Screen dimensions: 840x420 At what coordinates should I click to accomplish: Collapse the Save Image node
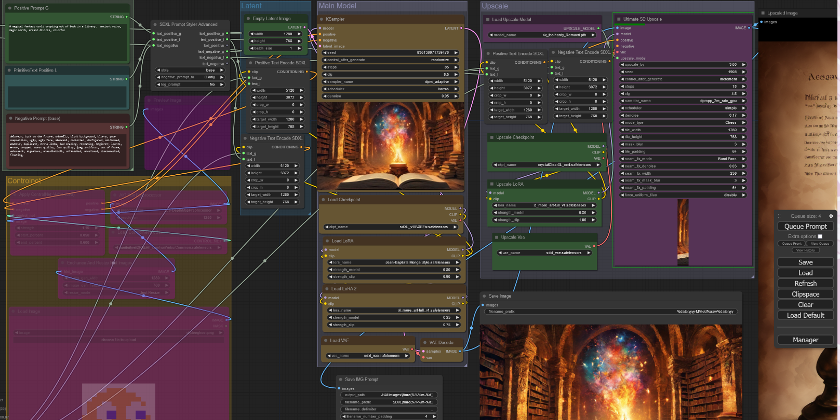coord(484,296)
